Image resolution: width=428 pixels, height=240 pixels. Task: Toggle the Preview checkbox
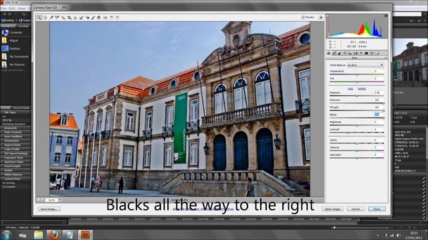303,17
